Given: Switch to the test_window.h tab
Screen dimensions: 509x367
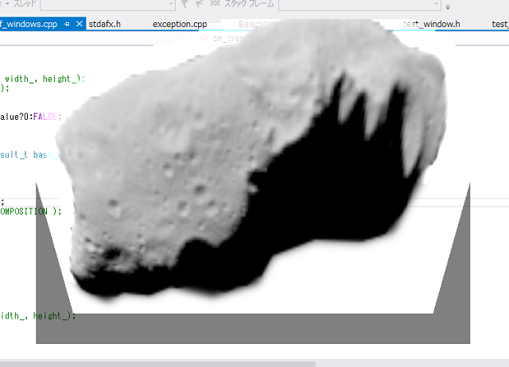Looking at the screenshot, I should pyautogui.click(x=431, y=24).
